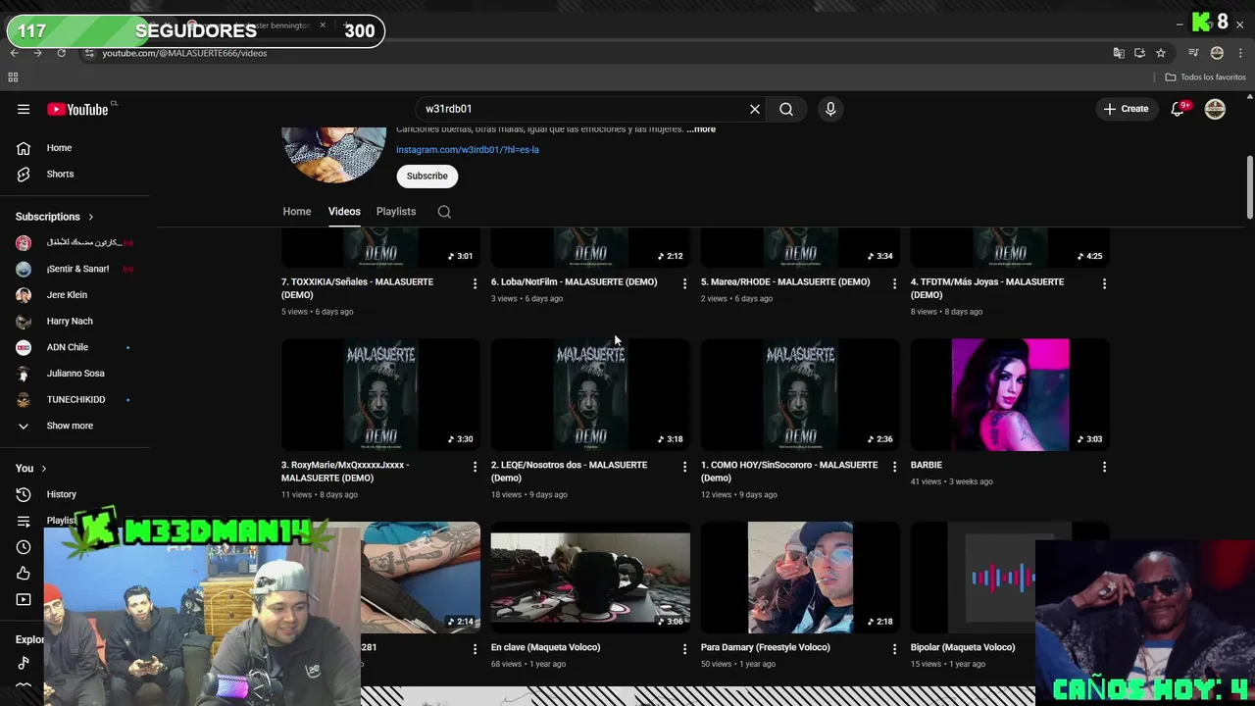The image size is (1255, 706).
Task: Click the Create button
Action: (1126, 109)
